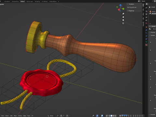Open the Mesh menu in viewport header
This screenshot has width=156, height=117.
(x=15, y=116)
